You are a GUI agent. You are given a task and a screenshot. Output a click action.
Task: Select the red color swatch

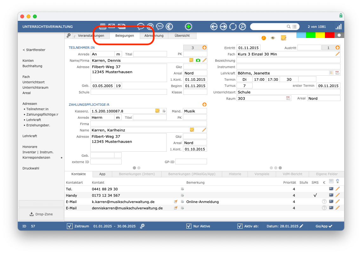click(x=329, y=35)
